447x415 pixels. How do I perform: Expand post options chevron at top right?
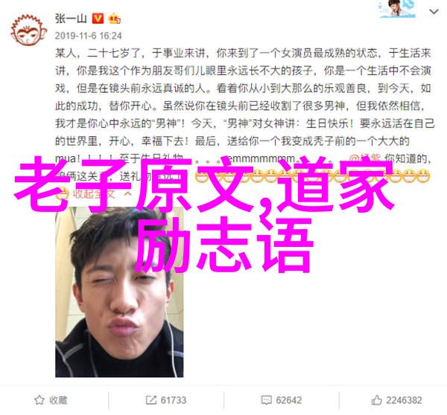434,12
